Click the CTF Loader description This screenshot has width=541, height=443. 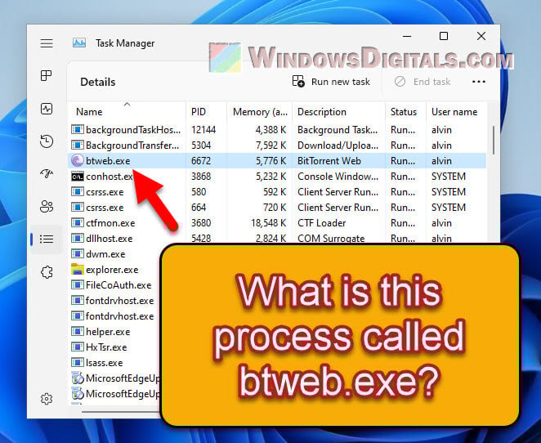click(x=321, y=223)
